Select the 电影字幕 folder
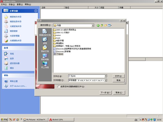The height and width of the screenshot is (122, 163). [58, 41]
